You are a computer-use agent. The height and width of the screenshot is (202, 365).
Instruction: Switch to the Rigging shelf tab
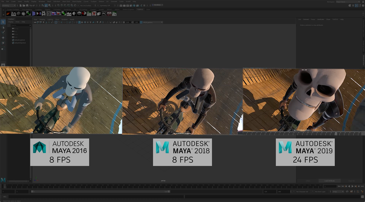tap(48, 10)
